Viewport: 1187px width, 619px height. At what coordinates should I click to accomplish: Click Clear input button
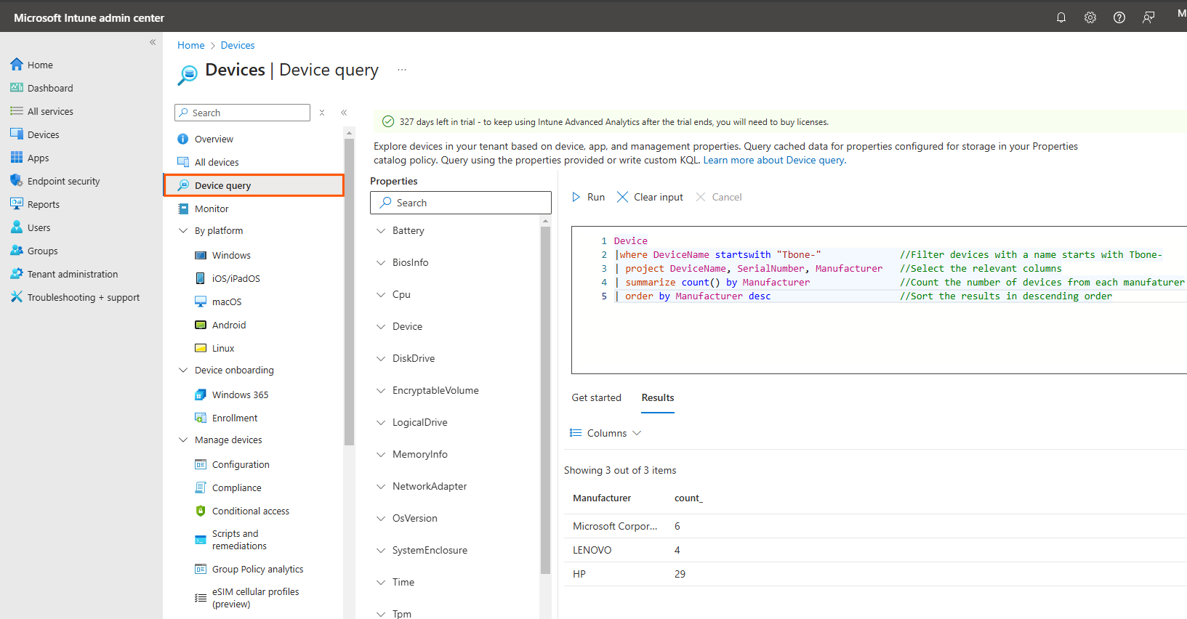pyautogui.click(x=650, y=197)
